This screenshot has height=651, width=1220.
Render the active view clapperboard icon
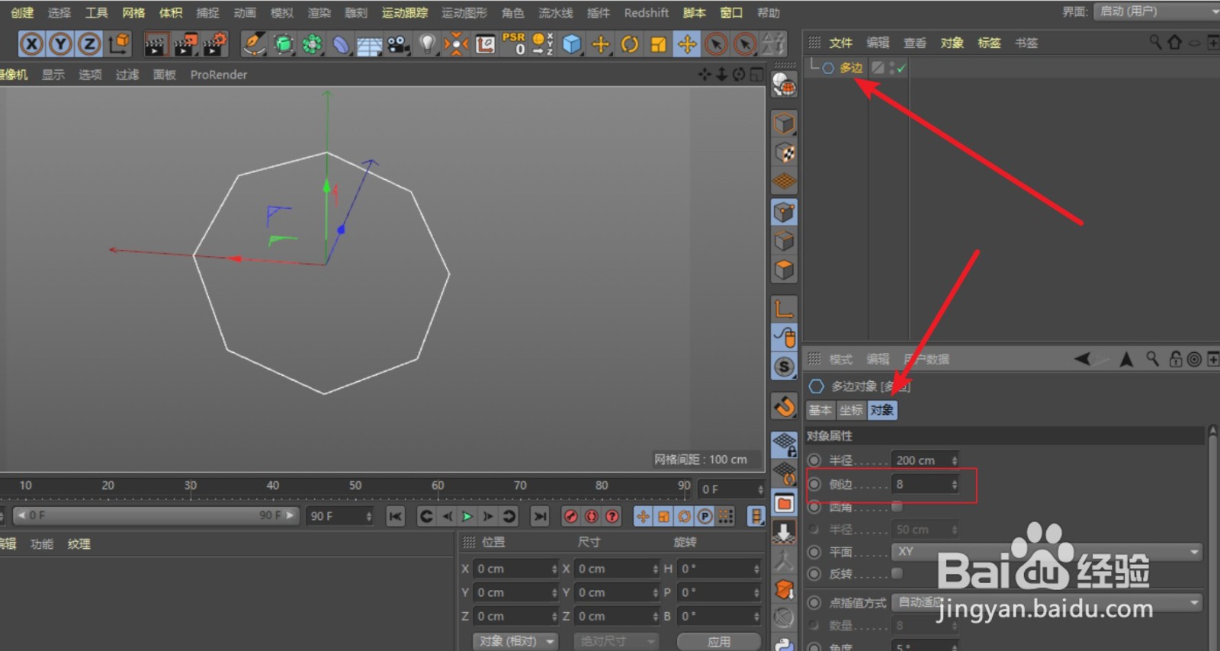156,44
